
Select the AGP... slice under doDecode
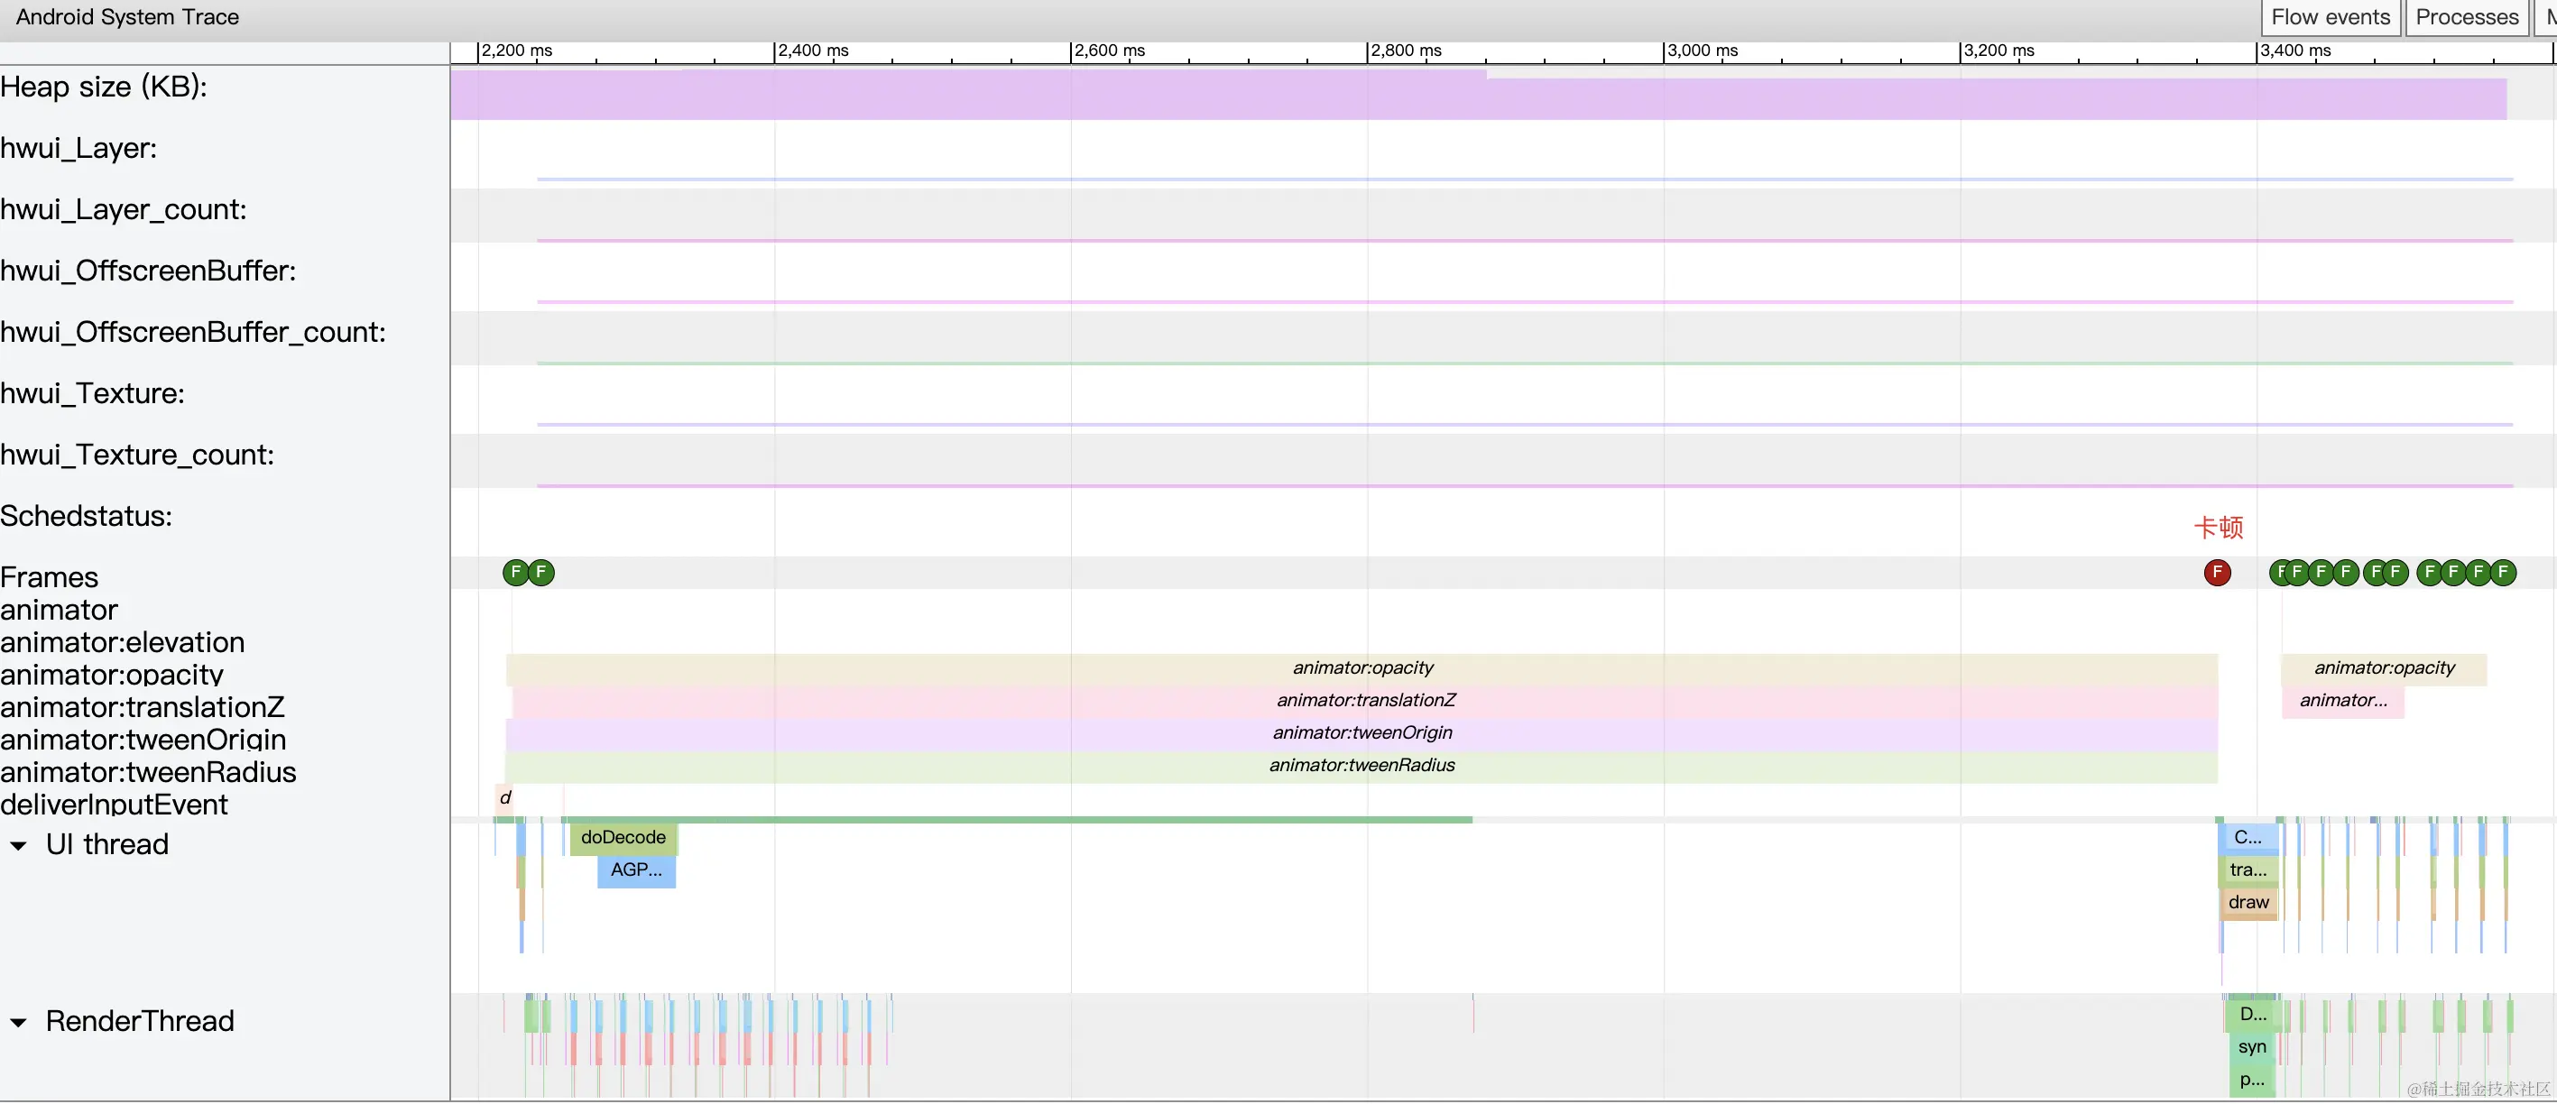(635, 869)
